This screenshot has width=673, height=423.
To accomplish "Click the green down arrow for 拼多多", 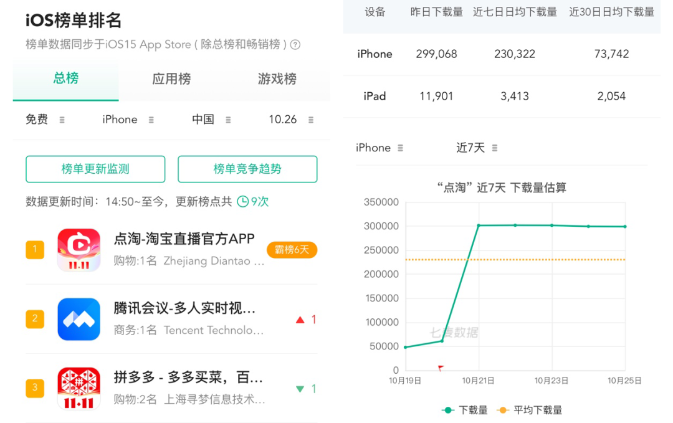I will (300, 389).
